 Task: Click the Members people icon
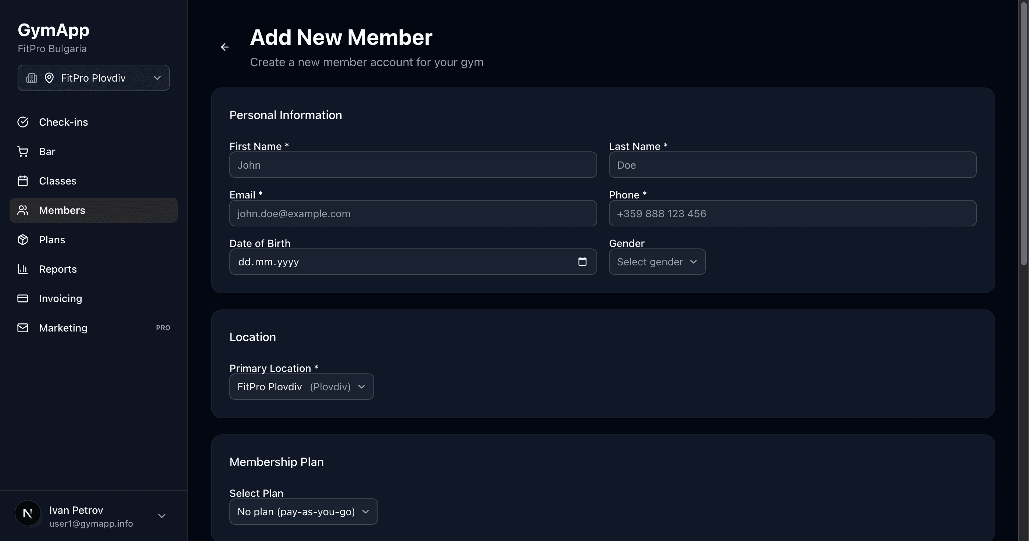click(23, 210)
